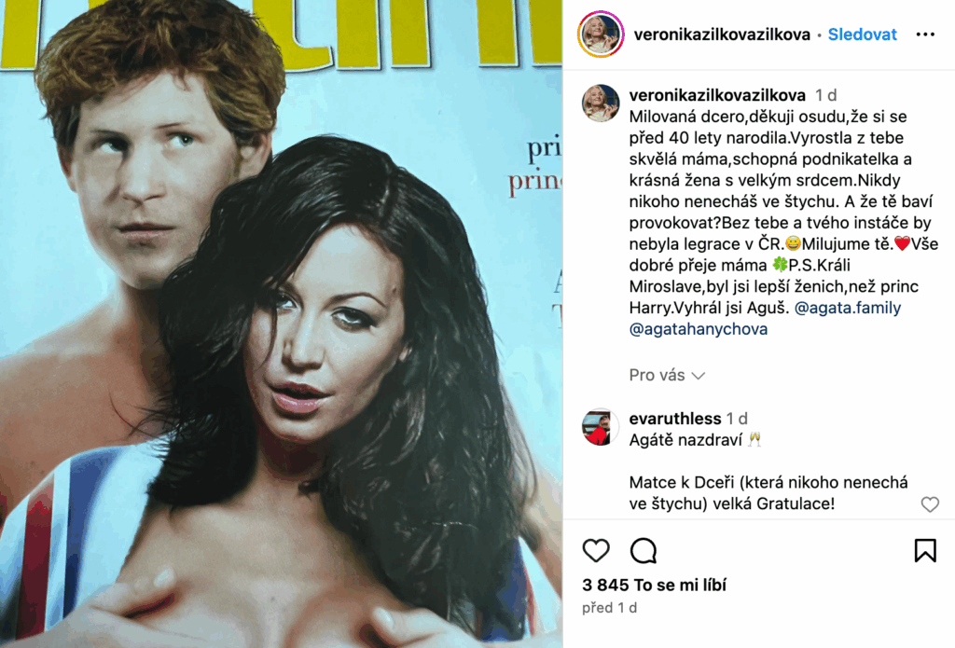This screenshot has height=648, width=955.
Task: Open the comment bubble icon
Action: click(x=644, y=550)
